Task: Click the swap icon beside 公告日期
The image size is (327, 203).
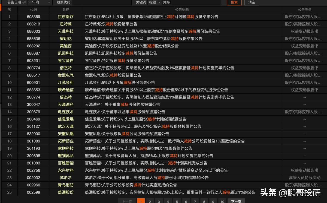Action: (x=24, y=2)
